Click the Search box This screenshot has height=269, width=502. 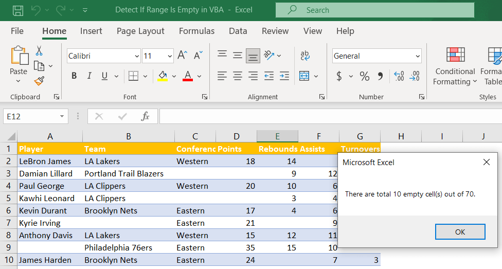click(x=374, y=10)
